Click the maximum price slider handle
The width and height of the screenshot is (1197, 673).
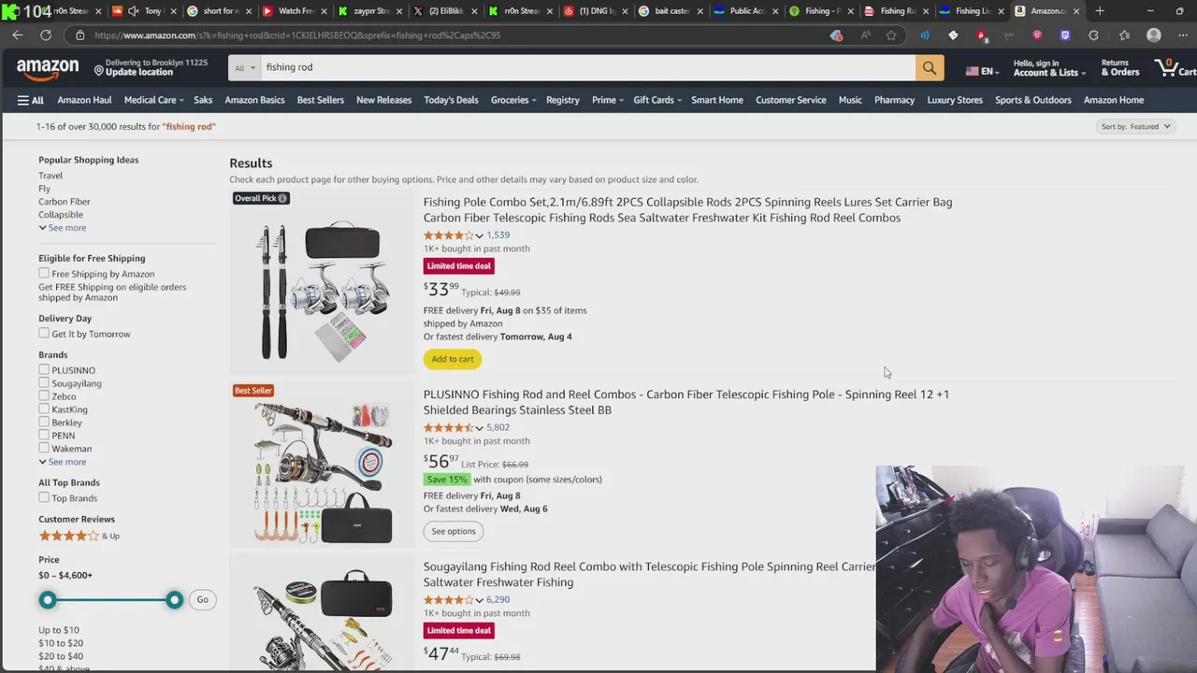(174, 600)
